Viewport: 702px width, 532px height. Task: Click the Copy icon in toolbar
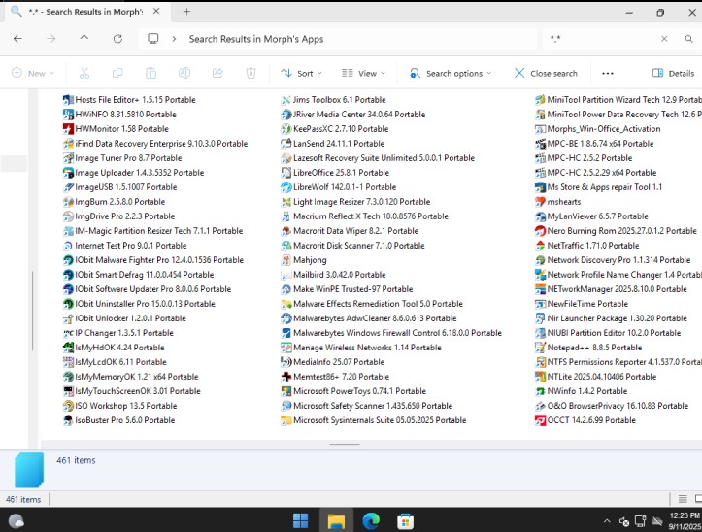117,73
